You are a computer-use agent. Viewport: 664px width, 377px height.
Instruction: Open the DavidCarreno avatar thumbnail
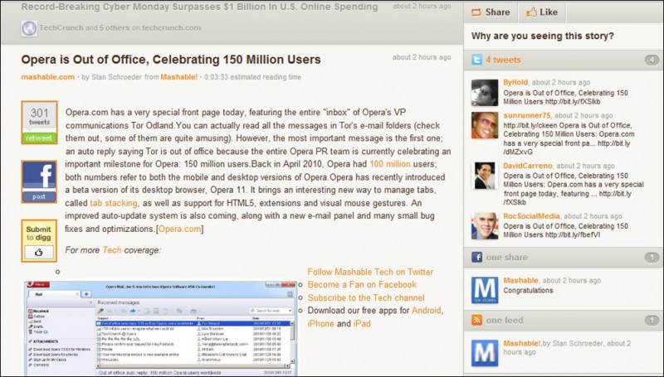coord(485,176)
